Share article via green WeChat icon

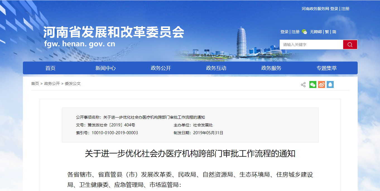(x=313, y=85)
